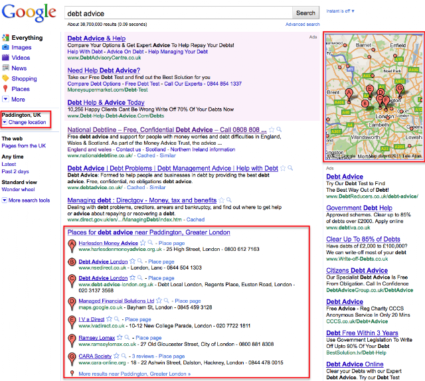Click pin G beside CARA Society listing
Screen dimensions: 425x381
(72, 359)
